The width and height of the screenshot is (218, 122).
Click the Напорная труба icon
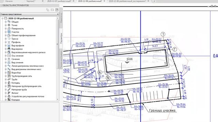(9, 89)
